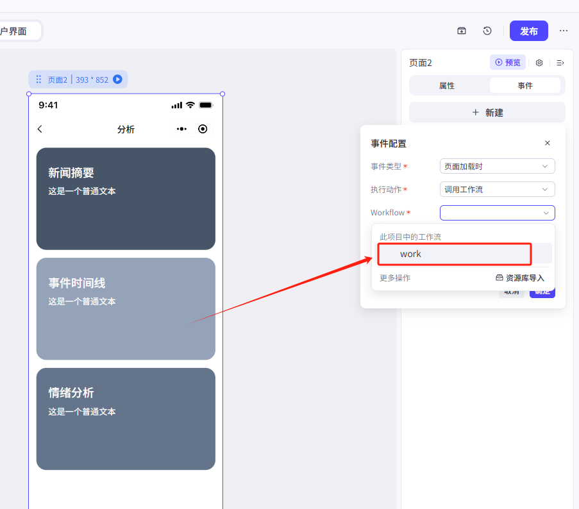The height and width of the screenshot is (509, 579).
Task: Click the back arrow in the phone header
Action: 40,129
